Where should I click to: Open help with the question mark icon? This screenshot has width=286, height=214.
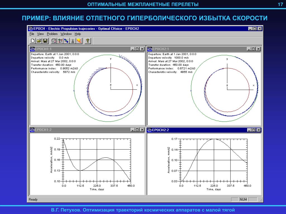[88, 41]
